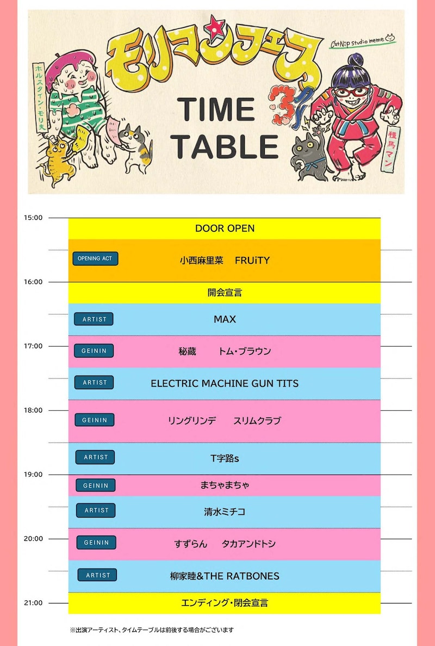Click the ARTIST badge beside MAX

coord(94,319)
